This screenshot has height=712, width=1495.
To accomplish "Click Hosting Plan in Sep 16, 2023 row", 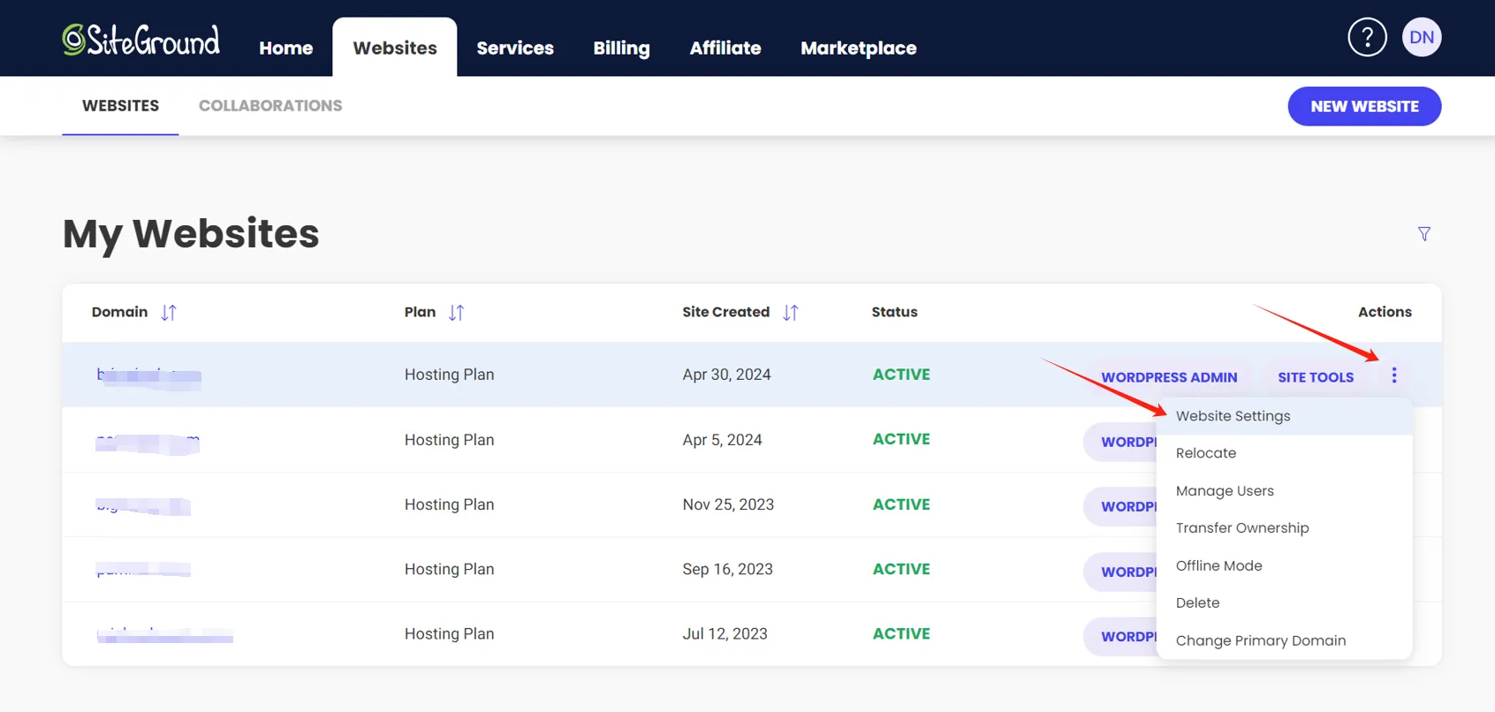I will [449, 569].
